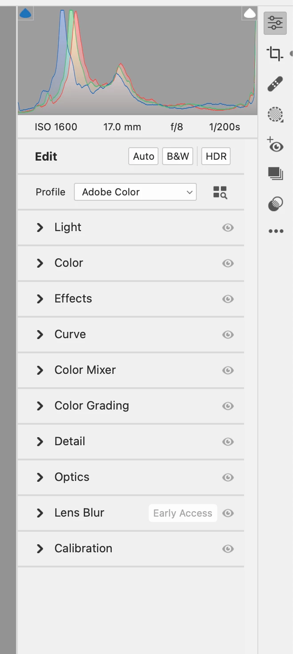Open the Presets overlapping circles icon
The image size is (293, 654).
(276, 204)
